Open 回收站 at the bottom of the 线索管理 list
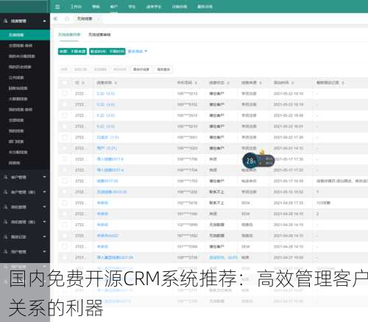368x322 pixels. pyautogui.click(x=15, y=163)
